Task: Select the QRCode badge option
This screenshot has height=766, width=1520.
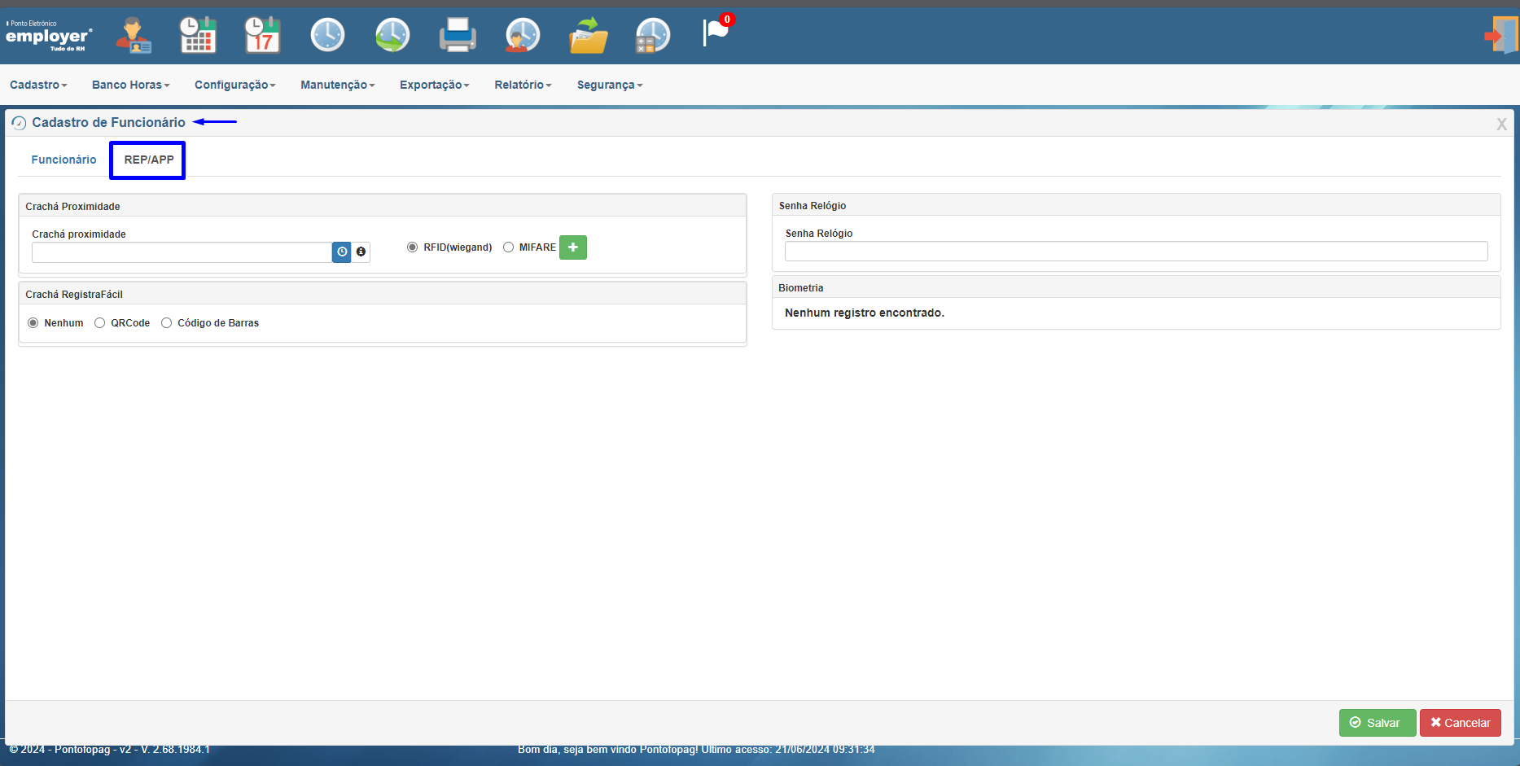Action: [x=100, y=323]
